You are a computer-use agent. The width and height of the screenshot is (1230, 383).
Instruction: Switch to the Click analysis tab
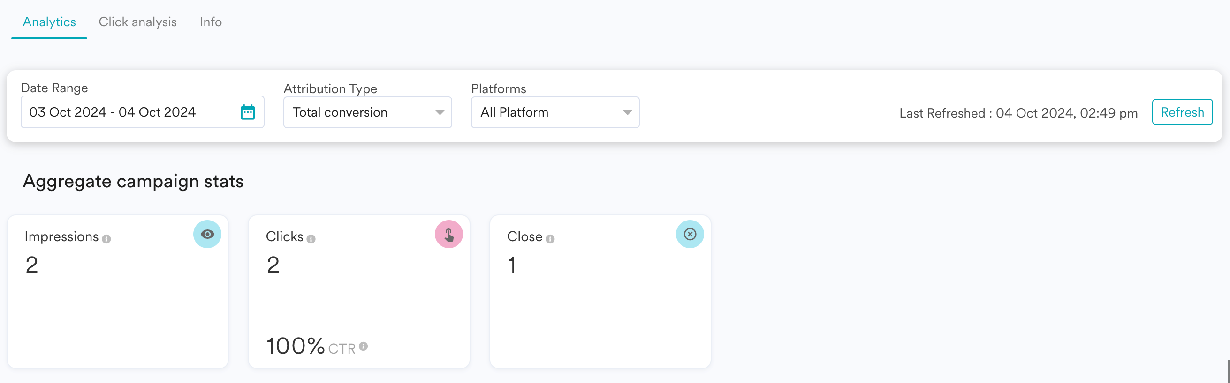137,22
